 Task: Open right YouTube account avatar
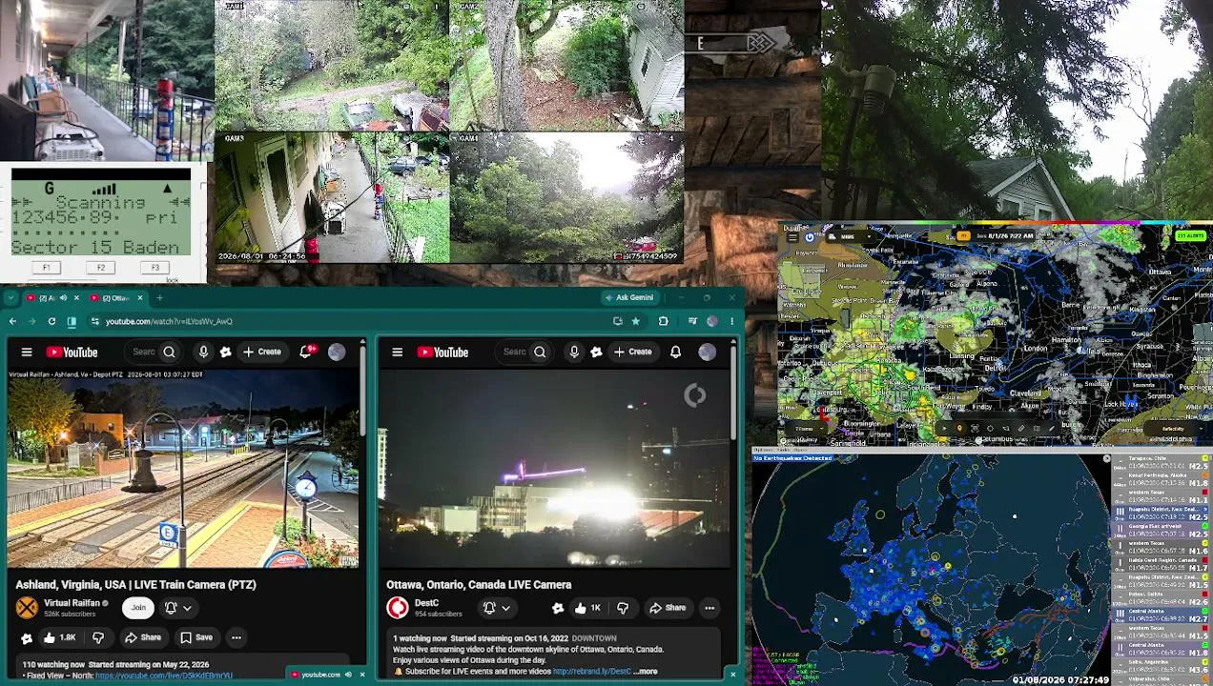click(707, 353)
